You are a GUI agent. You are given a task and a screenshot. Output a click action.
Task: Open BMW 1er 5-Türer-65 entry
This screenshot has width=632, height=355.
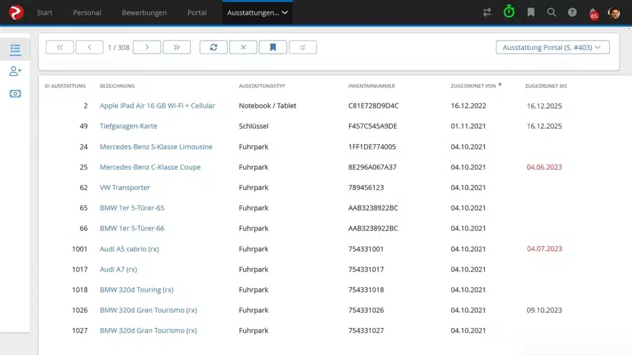[132, 208]
